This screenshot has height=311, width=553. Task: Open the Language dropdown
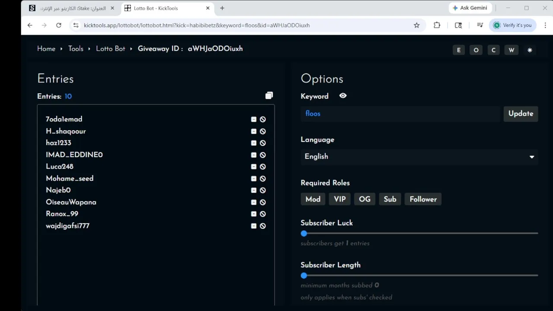419,157
